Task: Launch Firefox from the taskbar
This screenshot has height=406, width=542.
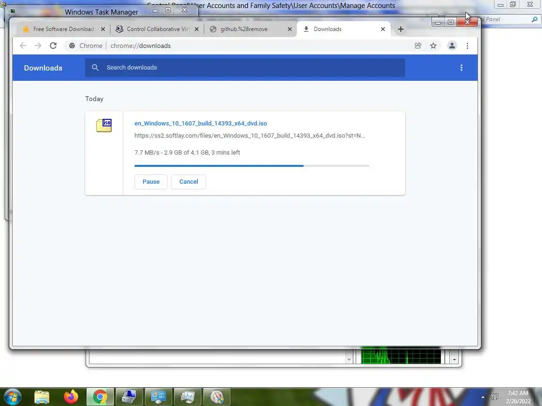Action: 71,397
